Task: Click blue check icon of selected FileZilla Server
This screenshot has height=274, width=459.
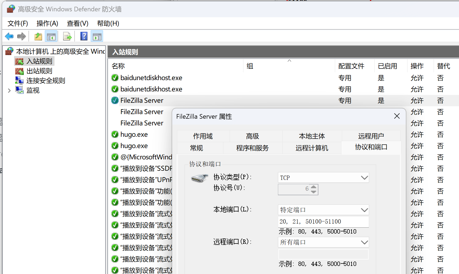Action: coord(115,100)
